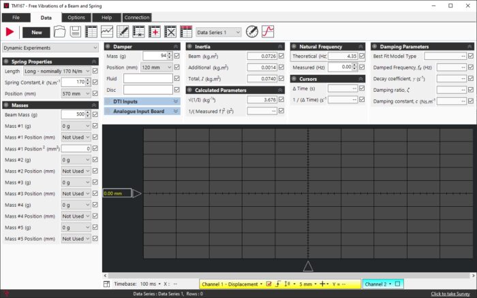The height and width of the screenshot is (298, 477).
Task: Open the line chart view icon
Action: coord(107,31)
